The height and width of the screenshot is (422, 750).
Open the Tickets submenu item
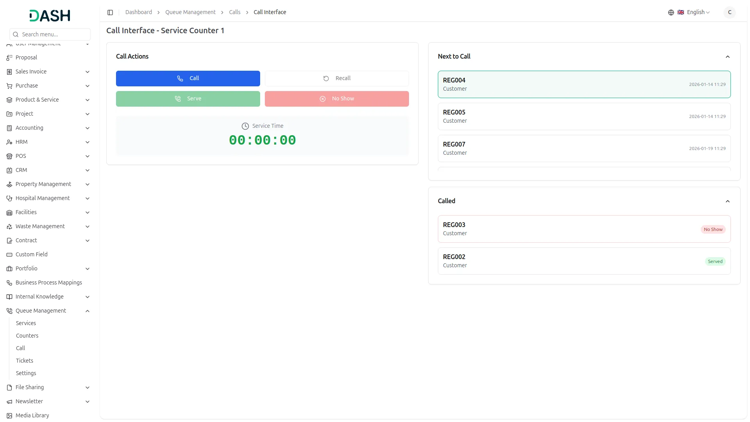coord(25,361)
